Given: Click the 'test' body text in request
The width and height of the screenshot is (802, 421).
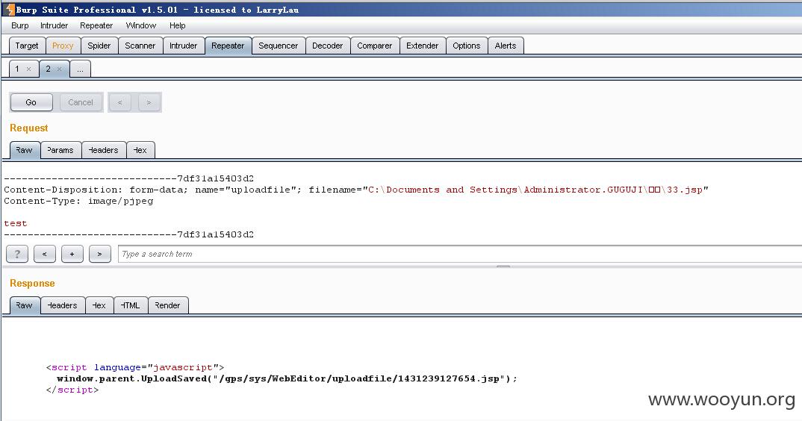Looking at the screenshot, I should (x=16, y=223).
